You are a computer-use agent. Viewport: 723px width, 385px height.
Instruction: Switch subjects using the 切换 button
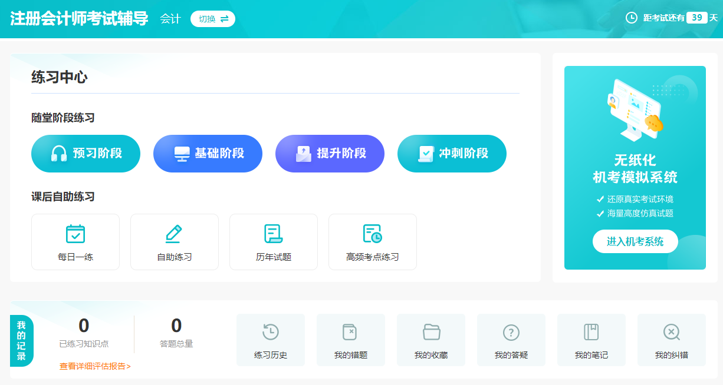212,18
